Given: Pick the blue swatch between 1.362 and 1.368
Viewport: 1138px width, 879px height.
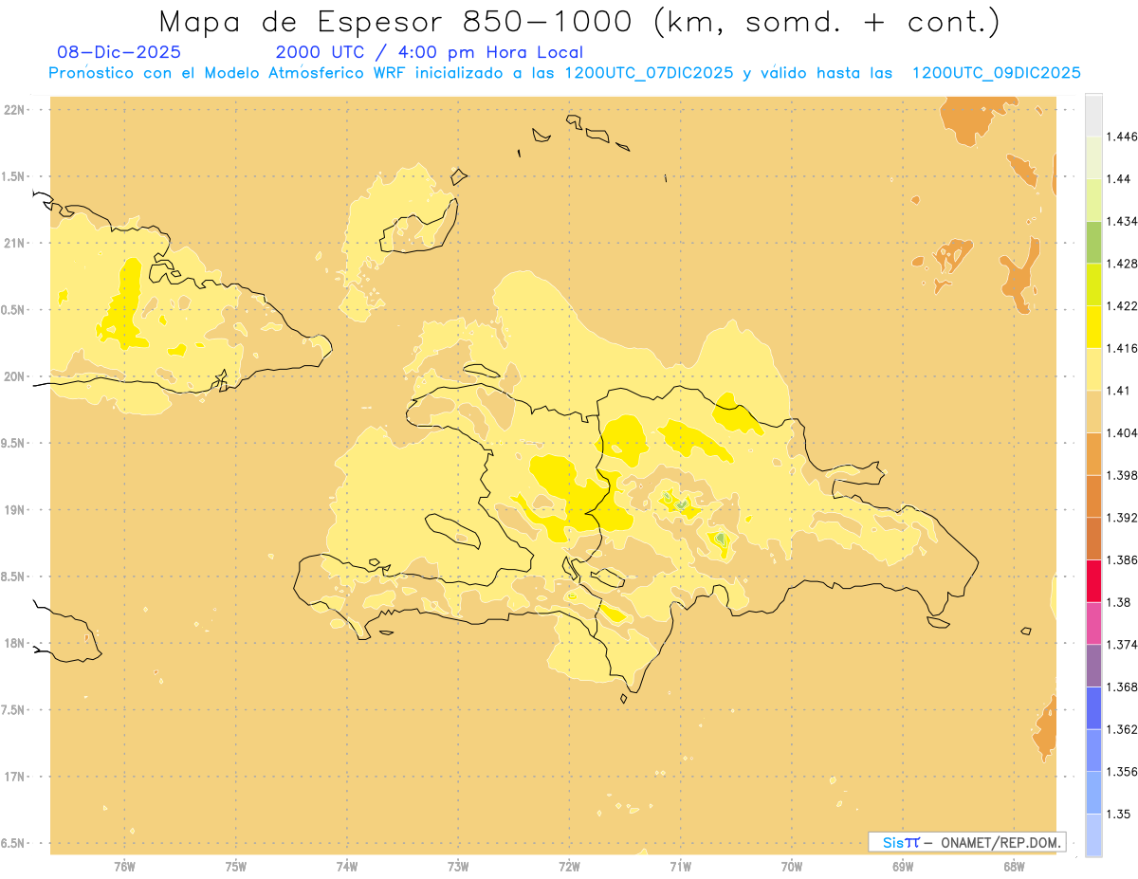Looking at the screenshot, I should 1093,708.
